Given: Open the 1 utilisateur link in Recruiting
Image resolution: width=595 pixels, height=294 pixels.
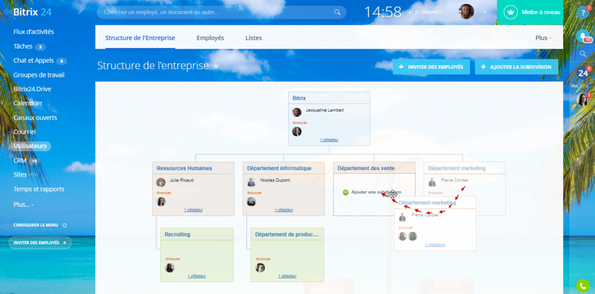Looking at the screenshot, I should 197,276.
